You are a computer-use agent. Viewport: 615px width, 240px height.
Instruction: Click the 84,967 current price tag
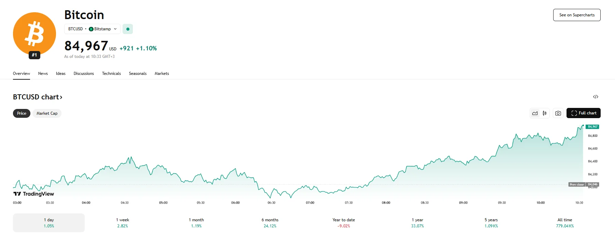592,127
